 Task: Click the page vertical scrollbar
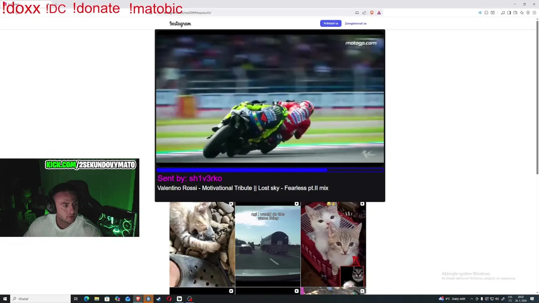coord(537,97)
